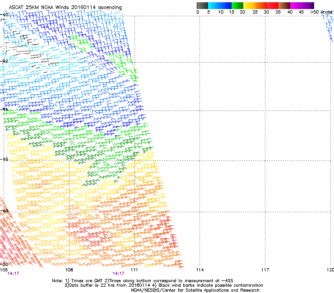Click the '20' legend label

point(242,12)
